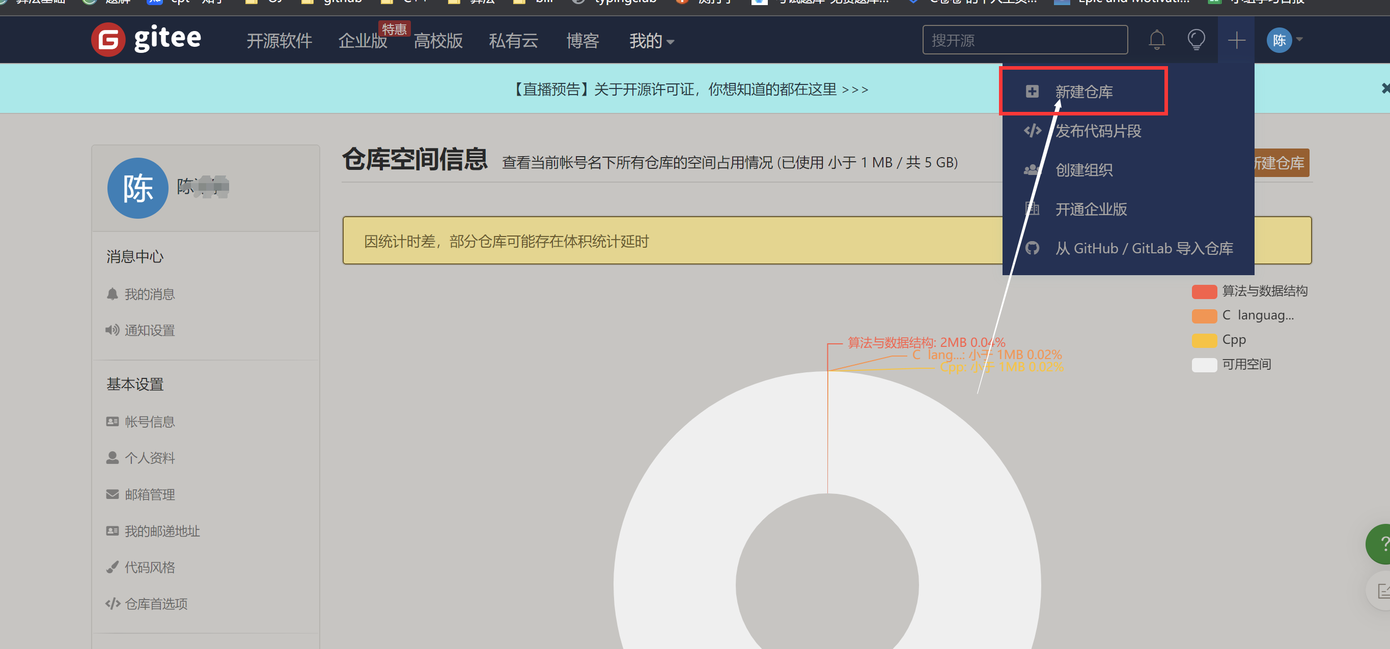The image size is (1390, 649).
Task: Select 开通企业版 from the create menu
Action: point(1091,209)
